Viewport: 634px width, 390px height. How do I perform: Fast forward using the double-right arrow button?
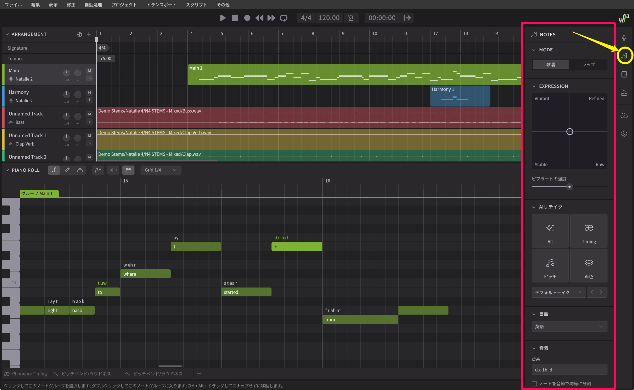tap(271, 18)
